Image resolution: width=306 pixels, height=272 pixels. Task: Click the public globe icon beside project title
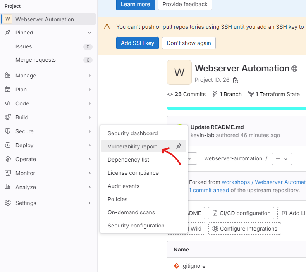click(x=294, y=69)
